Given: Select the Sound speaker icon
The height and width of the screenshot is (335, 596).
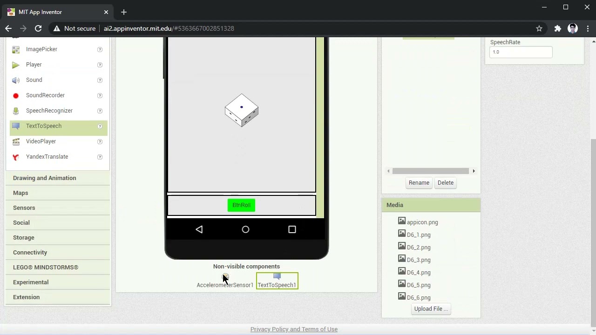Looking at the screenshot, I should (16, 80).
